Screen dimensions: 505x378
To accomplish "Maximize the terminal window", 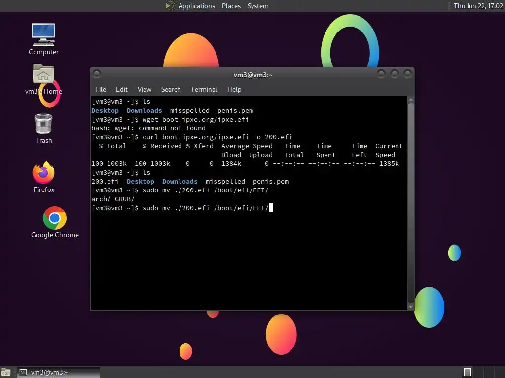I will click(x=395, y=74).
